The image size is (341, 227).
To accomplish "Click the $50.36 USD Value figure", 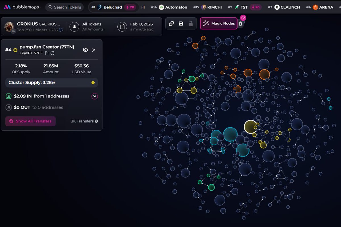I will pyautogui.click(x=82, y=66).
